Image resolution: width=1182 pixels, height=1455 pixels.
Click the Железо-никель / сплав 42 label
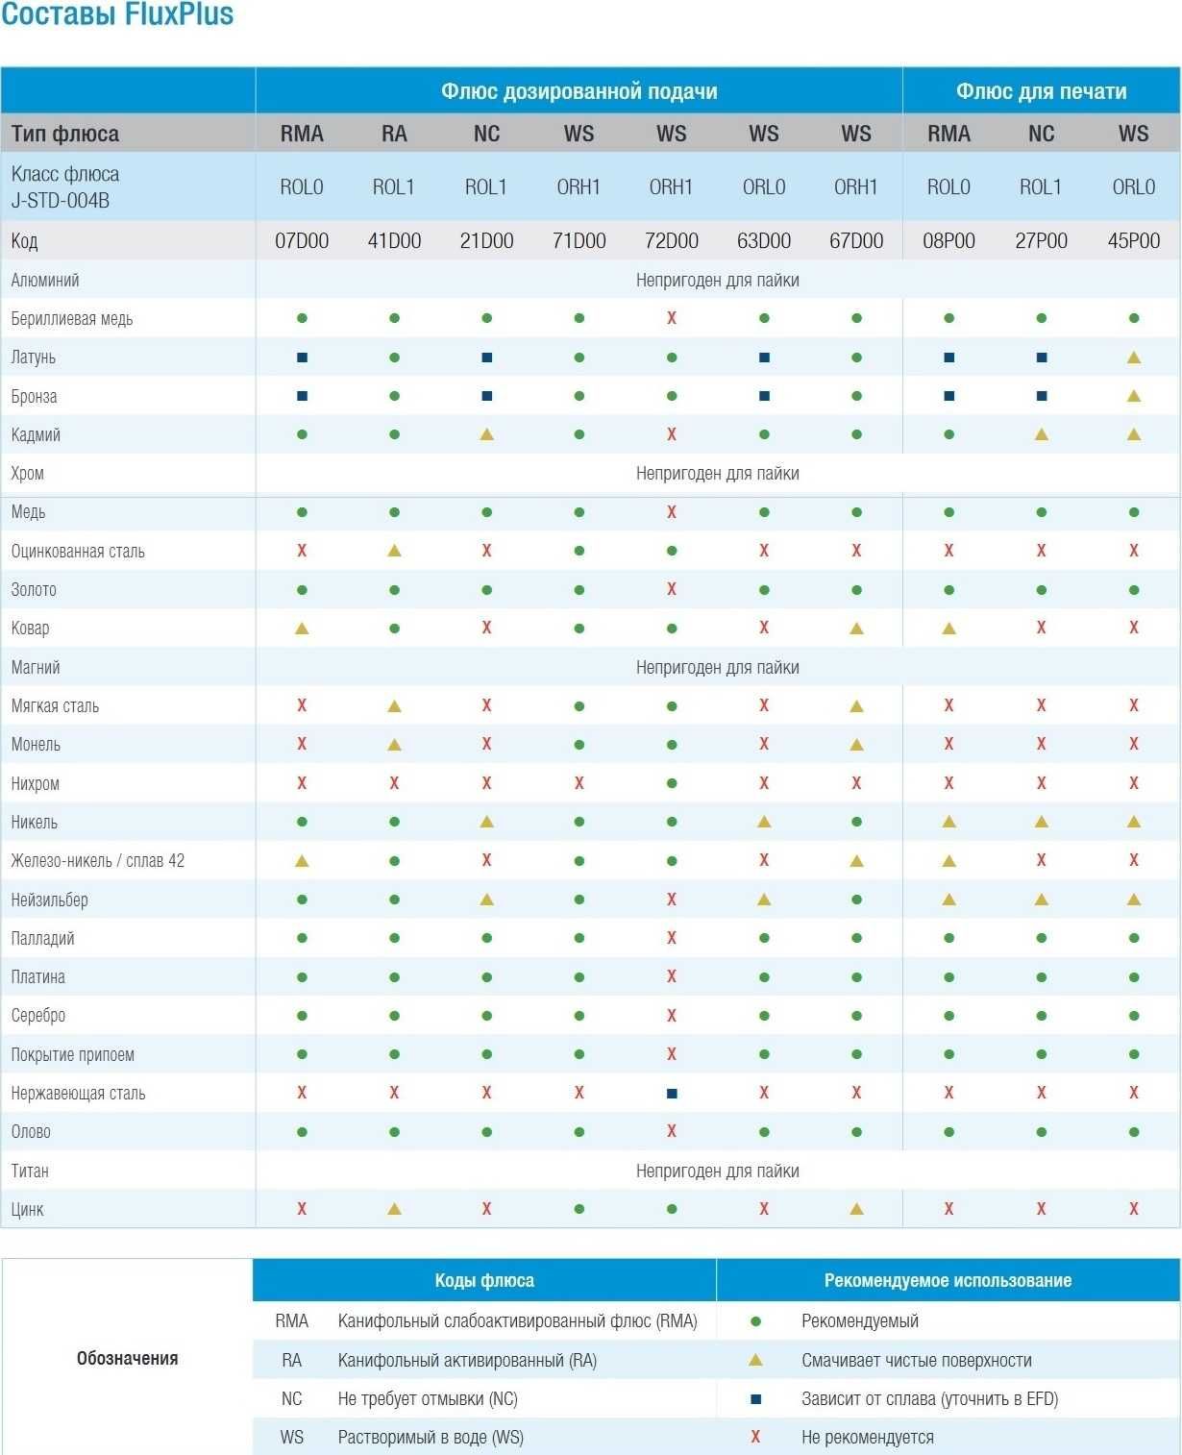click(98, 861)
